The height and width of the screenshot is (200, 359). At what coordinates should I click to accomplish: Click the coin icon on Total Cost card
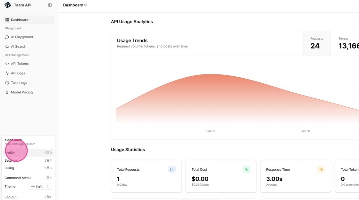point(246,169)
